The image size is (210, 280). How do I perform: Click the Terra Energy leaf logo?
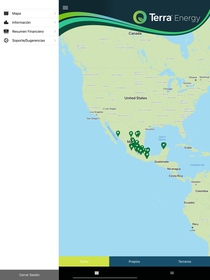(x=140, y=17)
